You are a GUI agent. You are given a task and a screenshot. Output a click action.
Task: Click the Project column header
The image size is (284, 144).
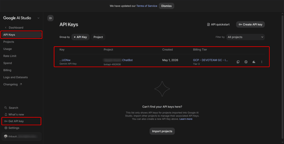click(x=108, y=50)
